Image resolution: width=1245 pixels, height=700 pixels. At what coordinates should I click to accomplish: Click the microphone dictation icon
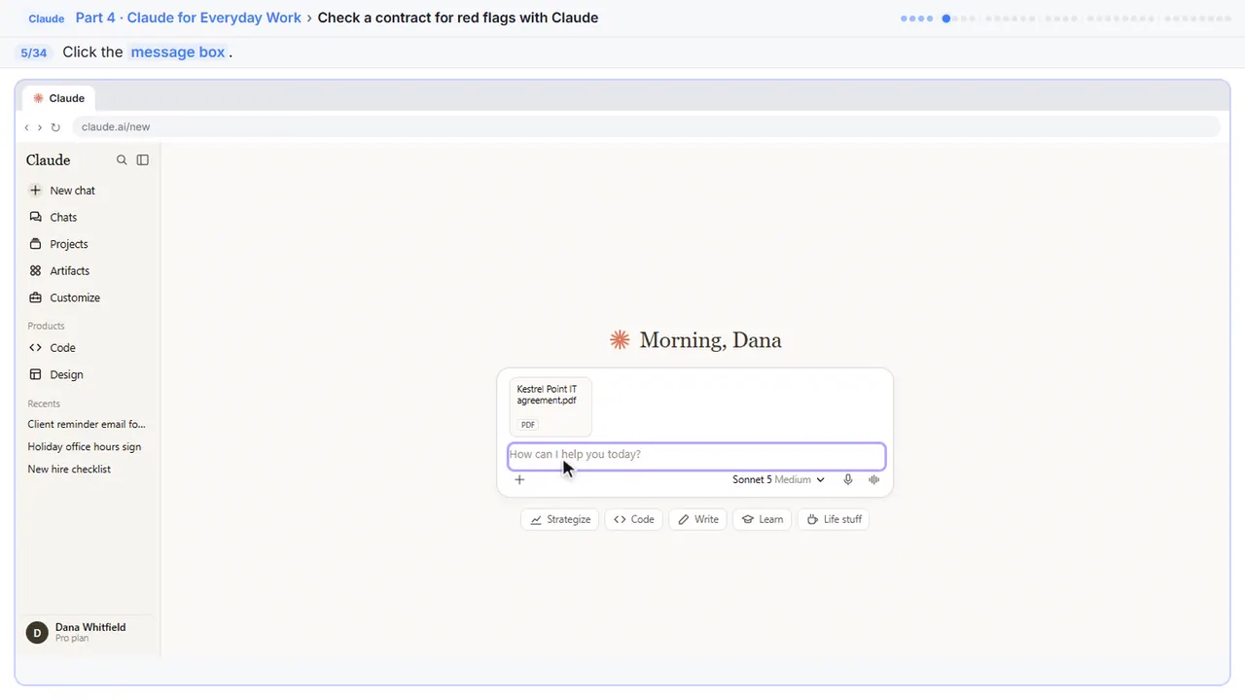[x=848, y=479]
